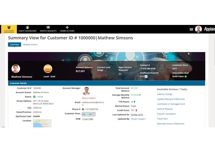Click the Customer Details section header
This screenshot has height=152, width=215.
click(x=106, y=83)
